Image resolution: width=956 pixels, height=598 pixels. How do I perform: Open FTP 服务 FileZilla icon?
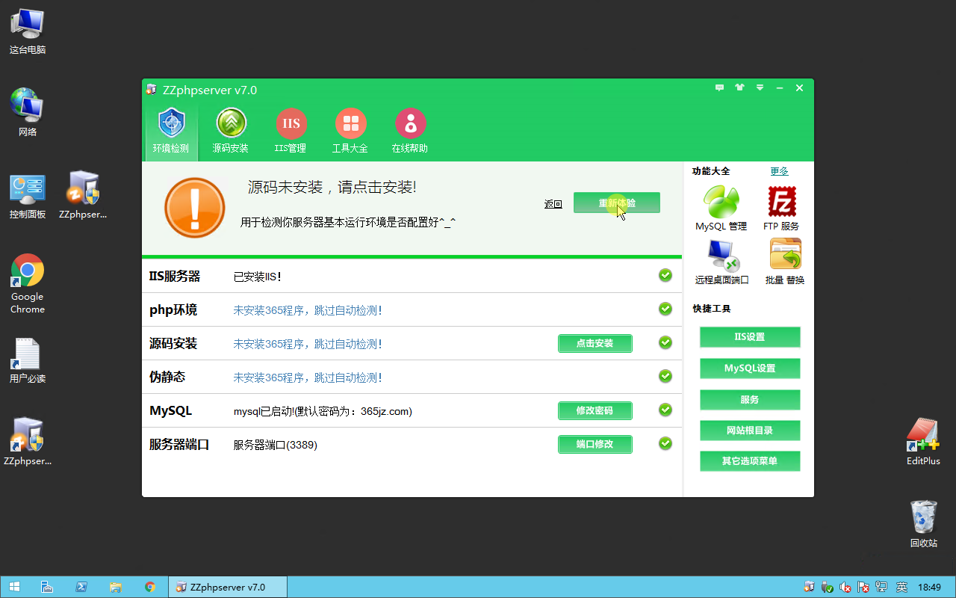click(x=781, y=208)
